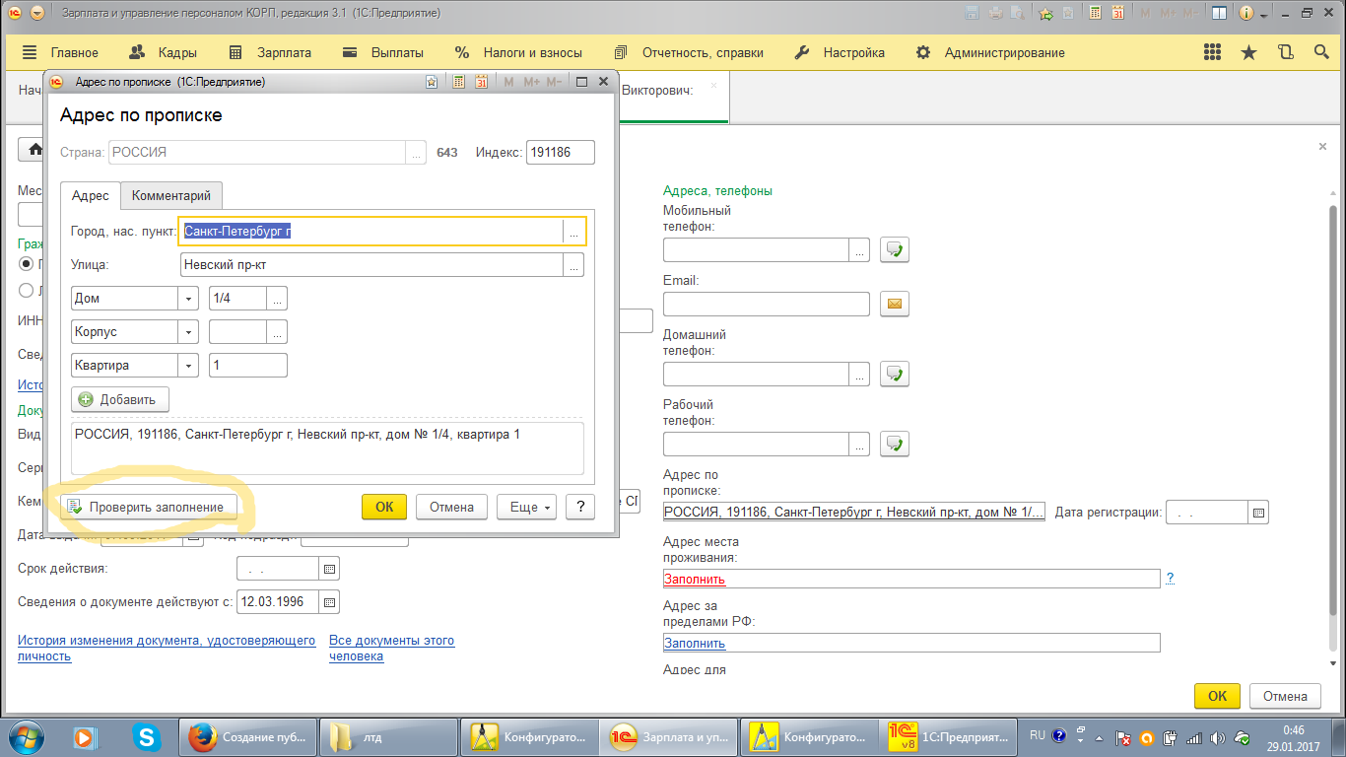
Task: Click the Home button in the employee form
Action: (35, 150)
